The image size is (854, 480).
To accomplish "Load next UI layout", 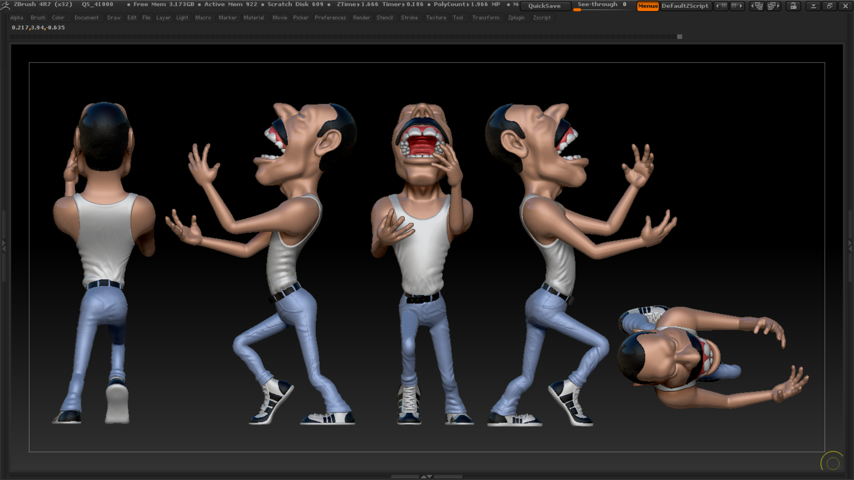I will click(773, 6).
